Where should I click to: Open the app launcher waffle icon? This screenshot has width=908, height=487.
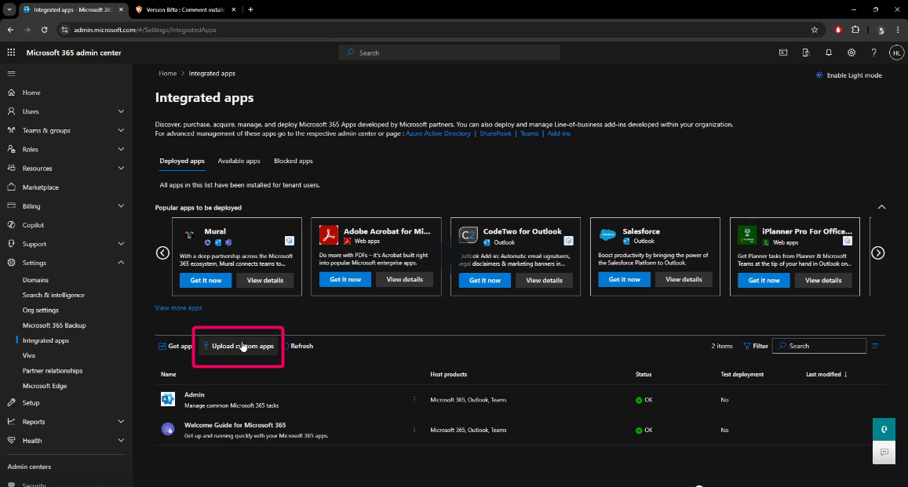[x=11, y=53]
